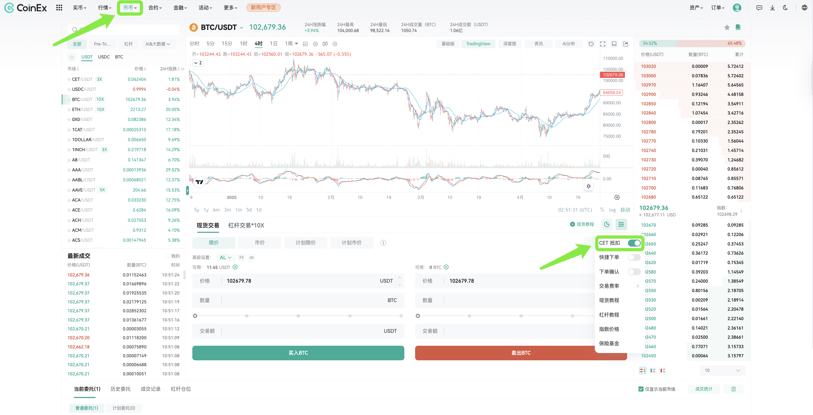
Task: Select ETH/USDT in market list
Action: coord(123,110)
